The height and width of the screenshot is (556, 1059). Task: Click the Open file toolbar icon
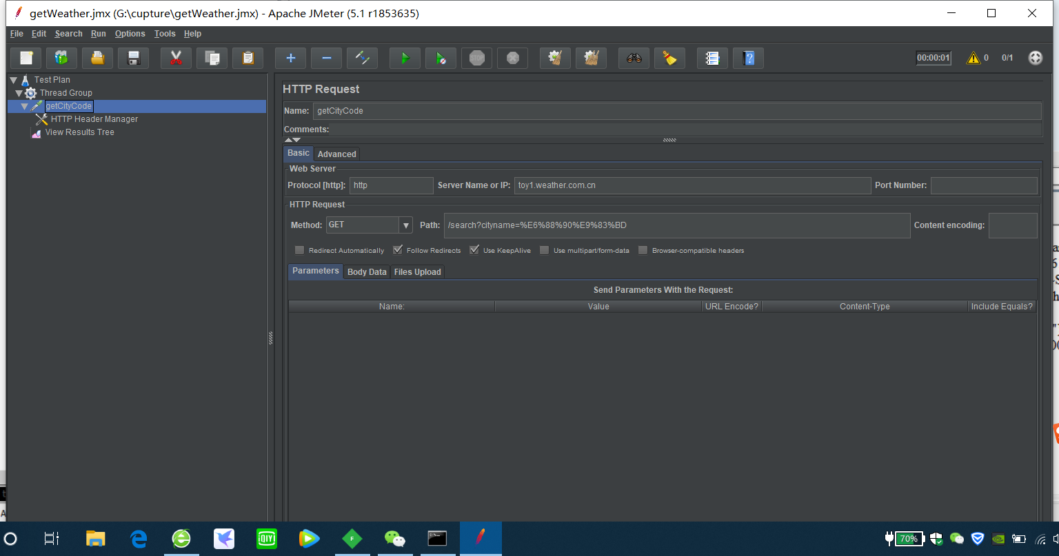point(98,59)
